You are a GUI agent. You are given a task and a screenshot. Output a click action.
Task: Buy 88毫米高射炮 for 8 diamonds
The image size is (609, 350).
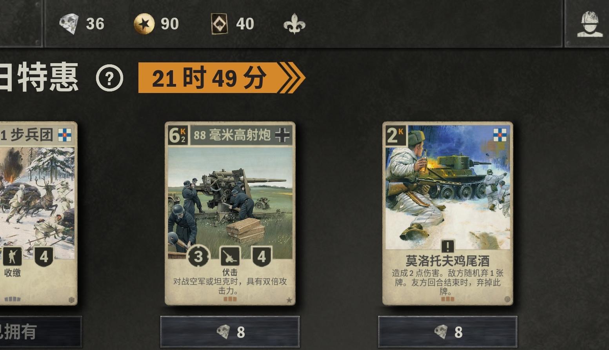tap(230, 332)
